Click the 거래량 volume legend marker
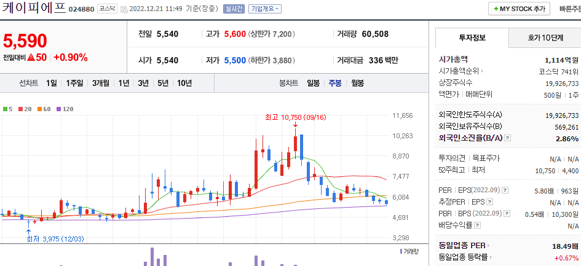Viewport: 581px width, 266px height. (409, 251)
